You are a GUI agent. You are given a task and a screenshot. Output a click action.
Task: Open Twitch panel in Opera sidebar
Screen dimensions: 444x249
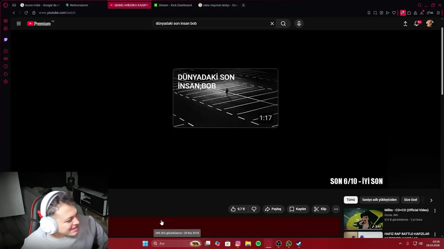click(x=6, y=39)
